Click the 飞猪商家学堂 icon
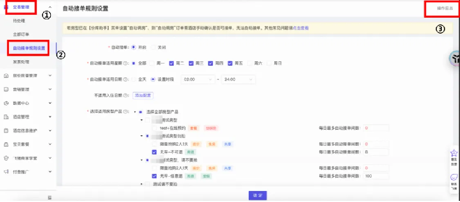Screen dimensions: 460x202 point(6,158)
